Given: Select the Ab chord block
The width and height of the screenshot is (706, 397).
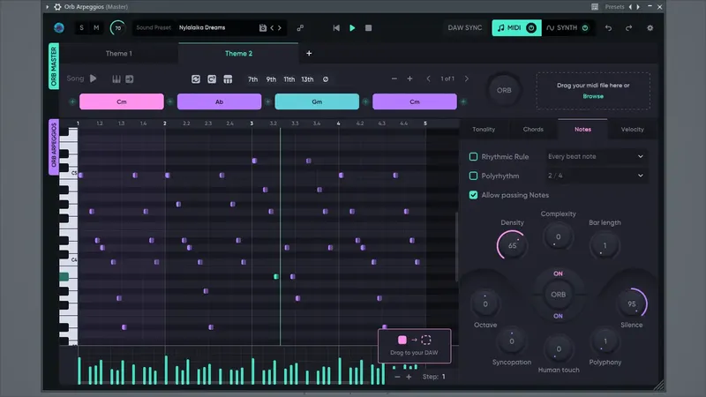Looking at the screenshot, I should pyautogui.click(x=219, y=101).
